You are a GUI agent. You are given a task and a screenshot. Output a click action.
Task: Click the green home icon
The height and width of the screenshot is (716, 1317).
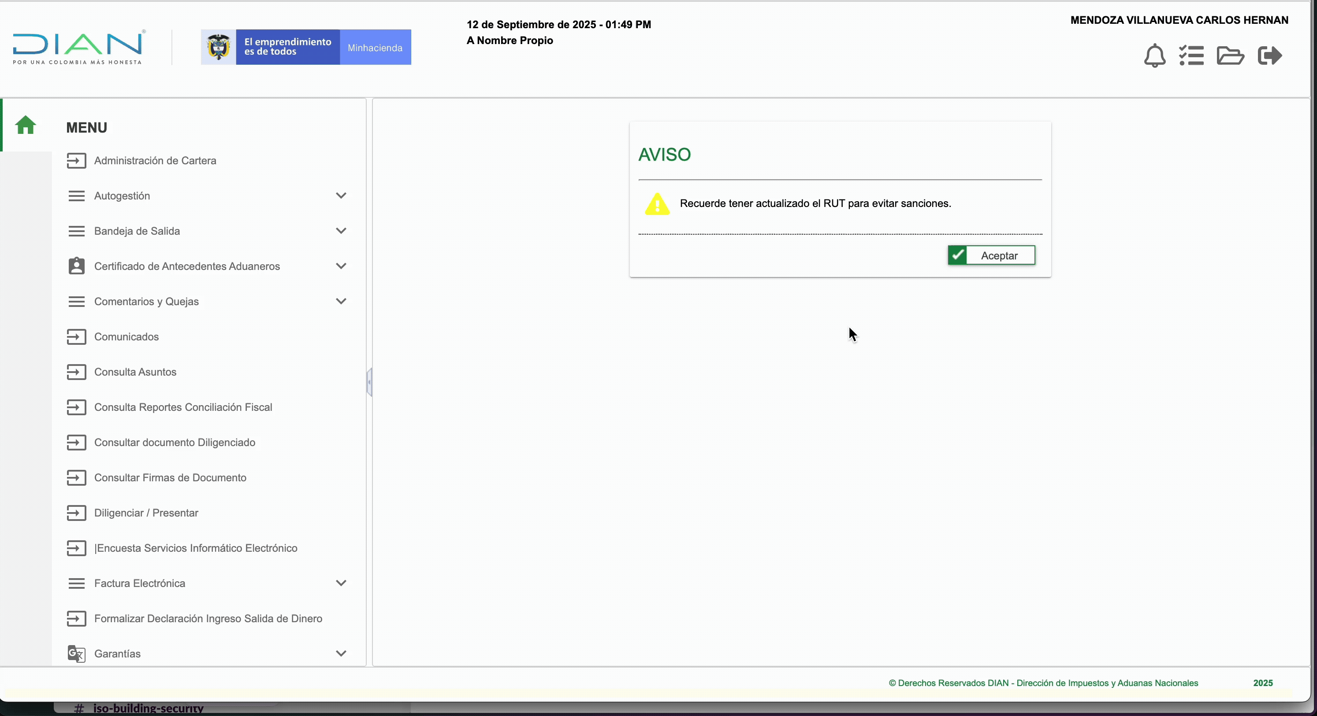point(26,125)
